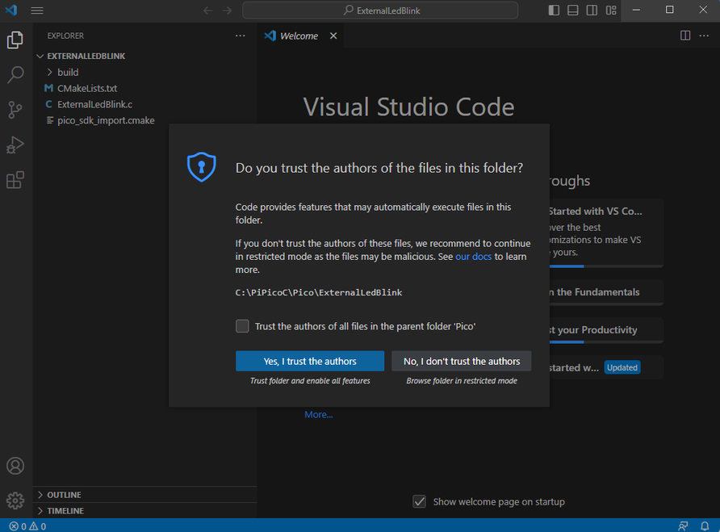Click 'Trust folder and enable all features' text
720x532 pixels.
310,381
